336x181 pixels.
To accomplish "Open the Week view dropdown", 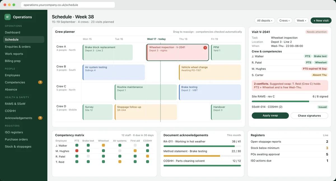I will coord(301,21).
